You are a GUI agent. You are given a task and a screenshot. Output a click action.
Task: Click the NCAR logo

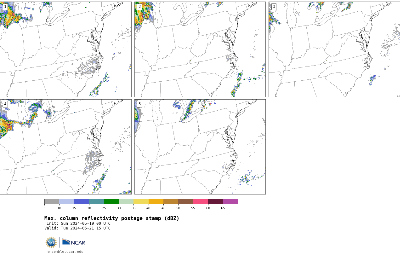tap(74, 242)
